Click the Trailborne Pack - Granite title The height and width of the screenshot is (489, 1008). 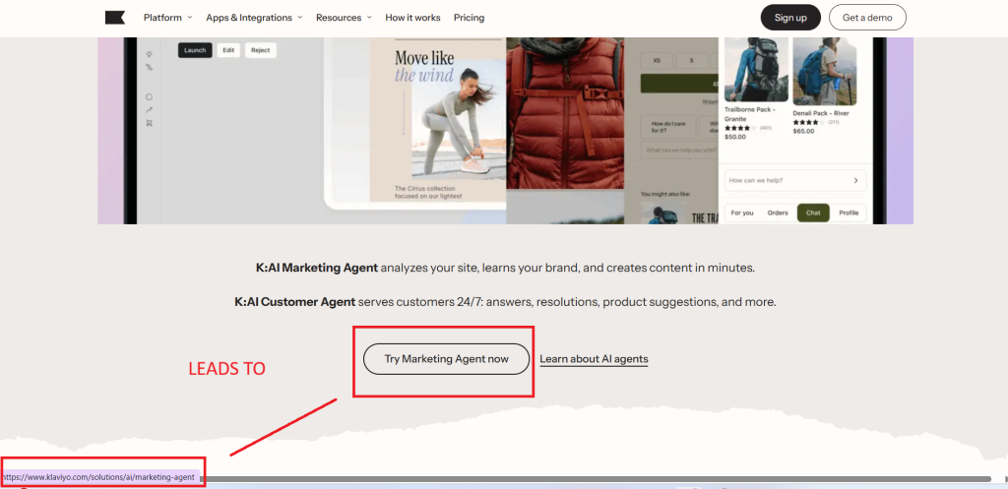(x=748, y=114)
